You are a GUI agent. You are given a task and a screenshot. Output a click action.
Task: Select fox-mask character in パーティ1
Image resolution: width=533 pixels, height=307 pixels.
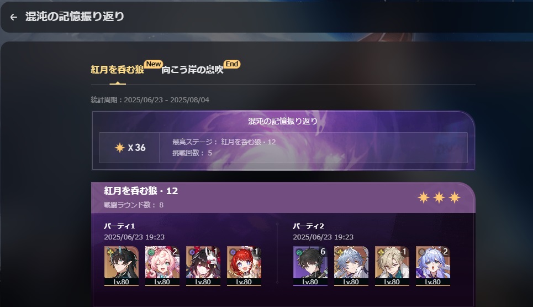tap(203, 266)
